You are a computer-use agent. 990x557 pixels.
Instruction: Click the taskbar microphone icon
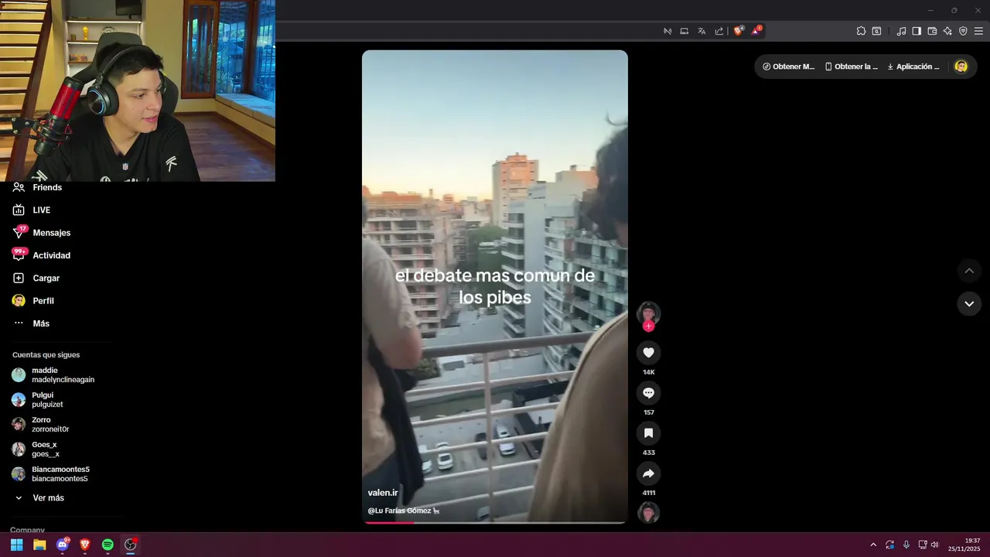pyautogui.click(x=906, y=545)
